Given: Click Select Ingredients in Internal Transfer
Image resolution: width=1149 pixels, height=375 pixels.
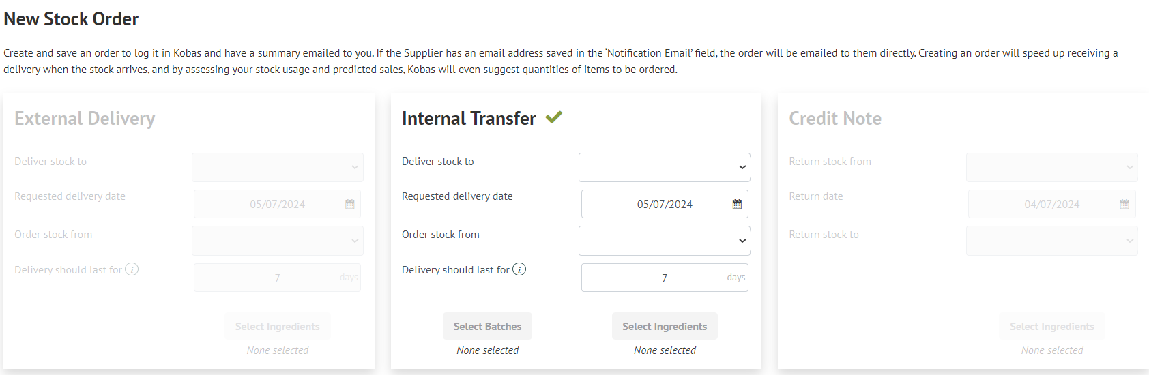Looking at the screenshot, I should [665, 327].
